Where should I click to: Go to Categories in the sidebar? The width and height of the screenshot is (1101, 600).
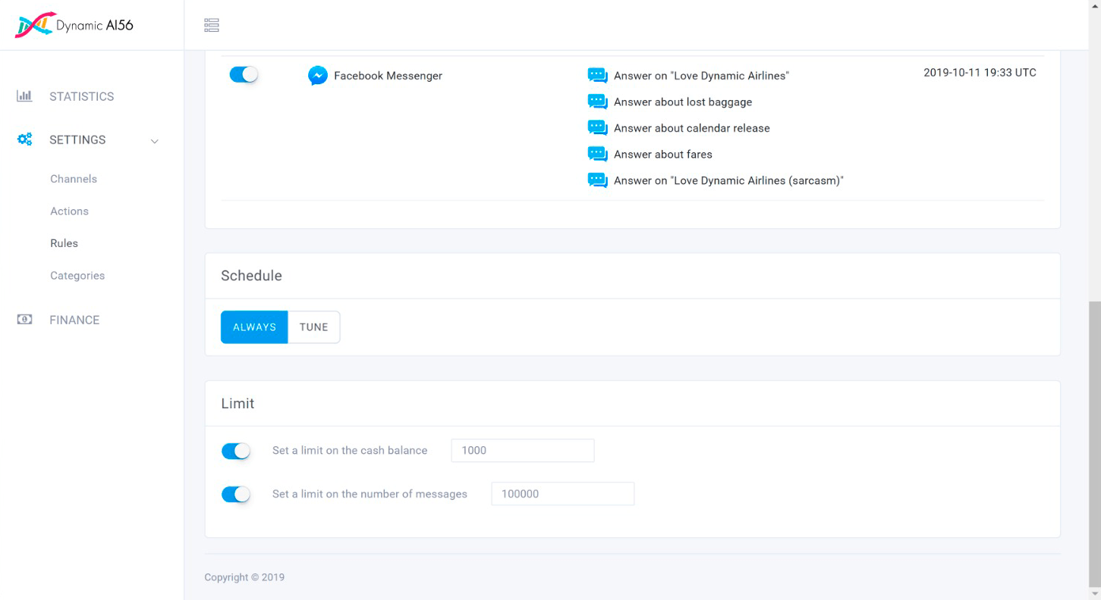tap(77, 276)
